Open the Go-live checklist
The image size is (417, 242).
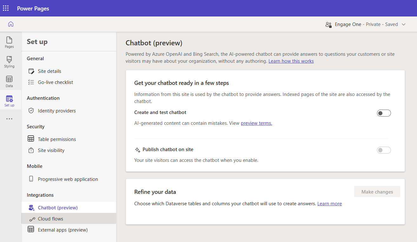coord(55,82)
